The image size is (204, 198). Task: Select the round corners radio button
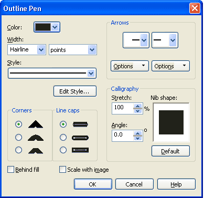(x=18, y=138)
